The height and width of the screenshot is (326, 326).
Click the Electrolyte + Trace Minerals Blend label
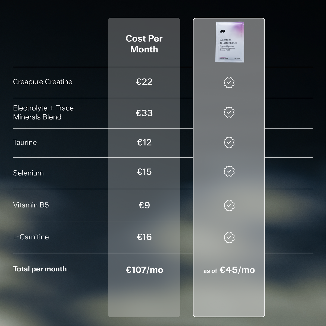[43, 112]
